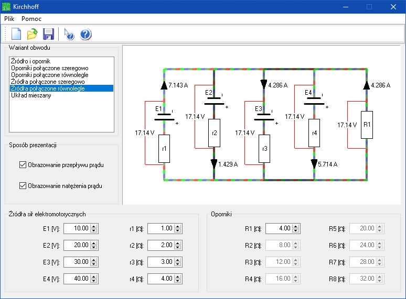Decrease r2 resistance with down arrow
Screen dimensions: 406x299
(177, 248)
